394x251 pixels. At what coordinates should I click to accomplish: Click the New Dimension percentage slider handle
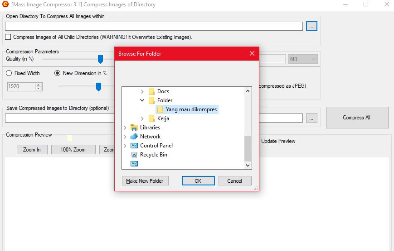click(98, 87)
